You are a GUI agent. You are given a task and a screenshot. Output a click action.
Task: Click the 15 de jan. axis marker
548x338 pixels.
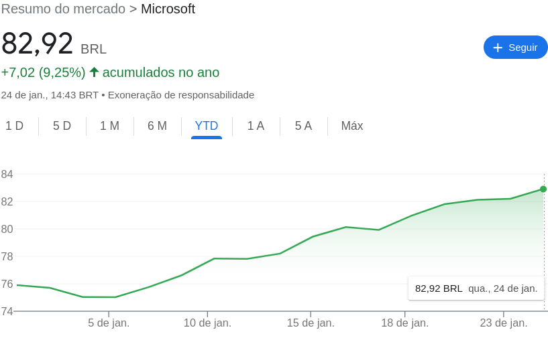click(311, 323)
